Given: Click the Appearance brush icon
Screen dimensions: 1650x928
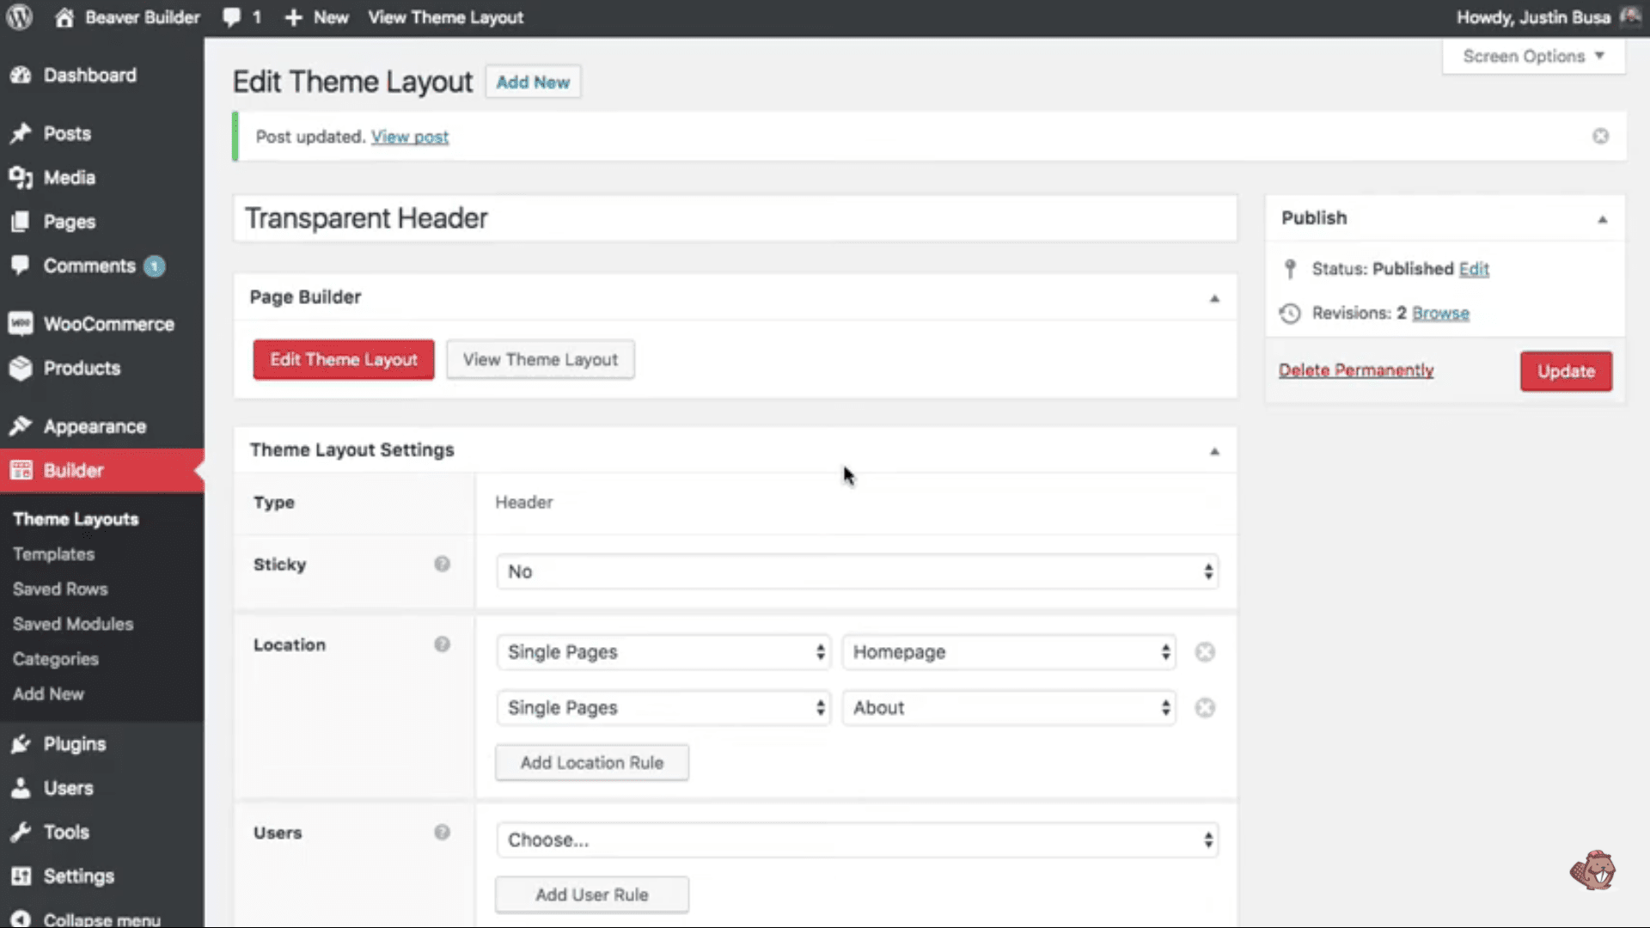Looking at the screenshot, I should point(21,426).
